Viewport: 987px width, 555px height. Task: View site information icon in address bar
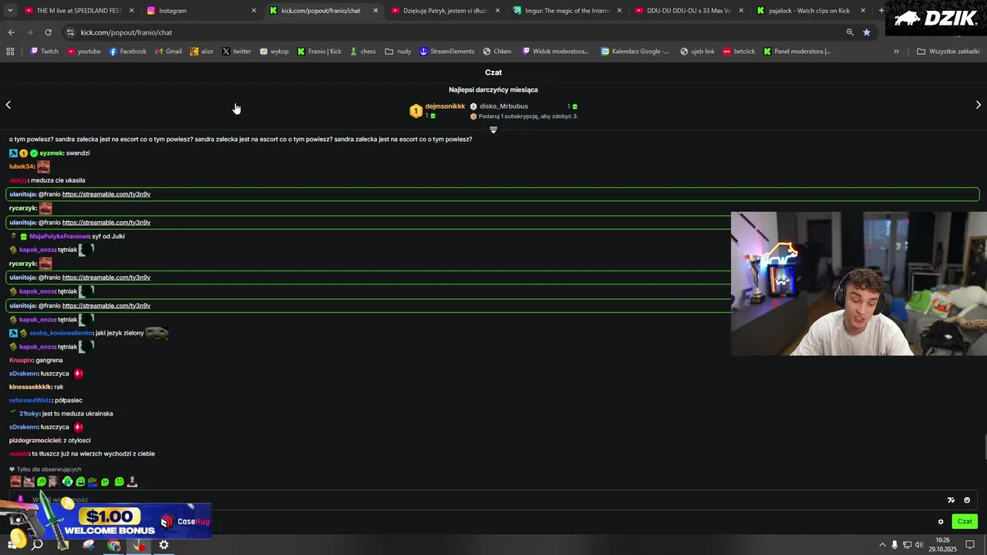point(70,32)
